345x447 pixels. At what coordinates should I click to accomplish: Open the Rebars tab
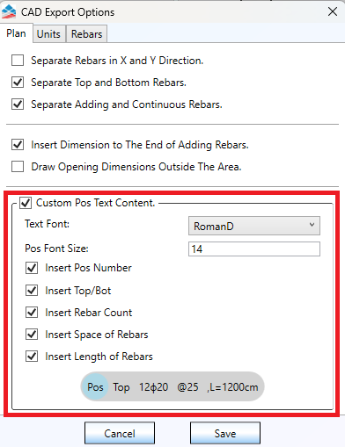click(x=86, y=34)
